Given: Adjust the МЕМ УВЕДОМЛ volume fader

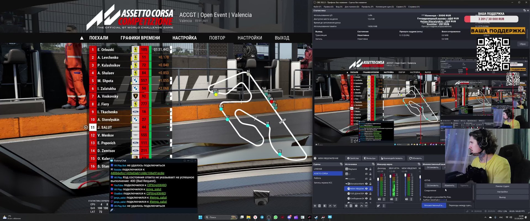Looking at the screenshot, I should (405, 175).
